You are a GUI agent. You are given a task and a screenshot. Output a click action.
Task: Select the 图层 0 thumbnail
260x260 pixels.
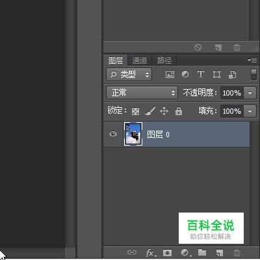point(133,134)
